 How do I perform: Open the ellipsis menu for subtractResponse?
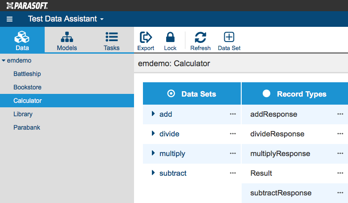pos(340,193)
